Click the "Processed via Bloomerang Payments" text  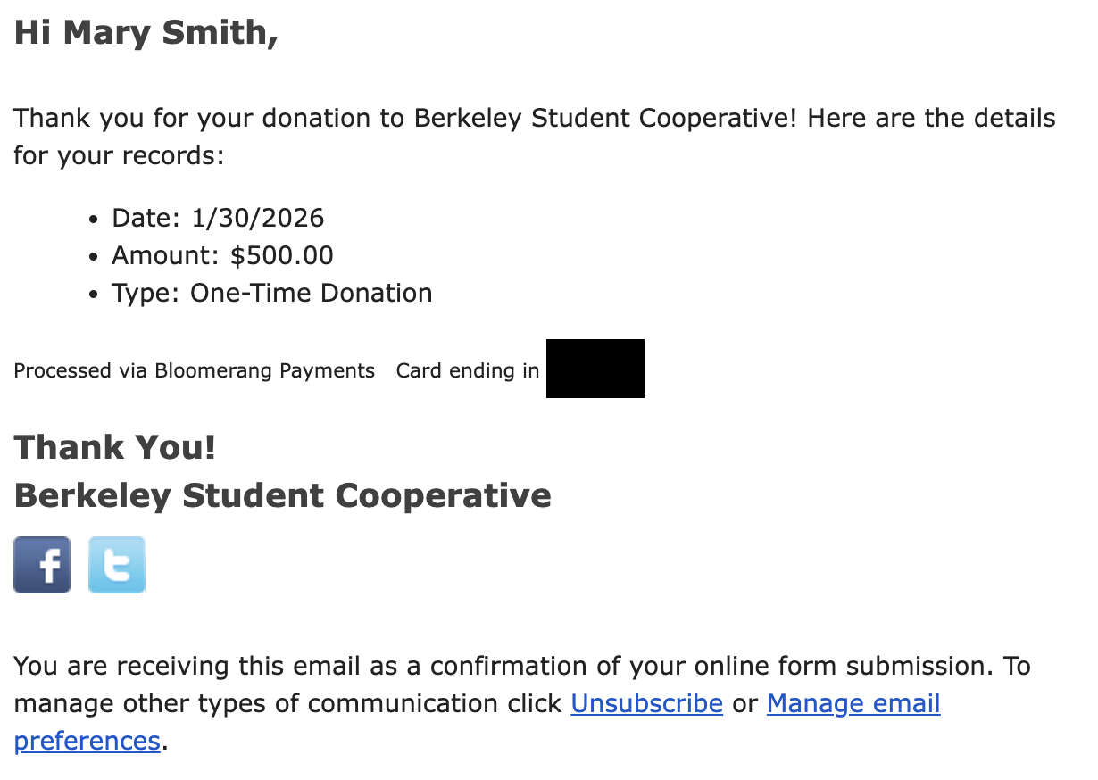tap(194, 370)
